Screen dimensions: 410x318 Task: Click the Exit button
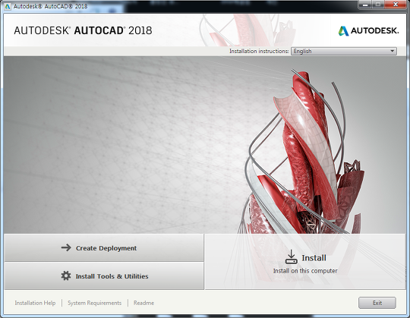coord(377,303)
